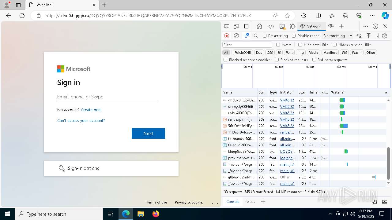Open Network settings gear icon
Screen dimensions: 392x220
[x=385, y=36]
